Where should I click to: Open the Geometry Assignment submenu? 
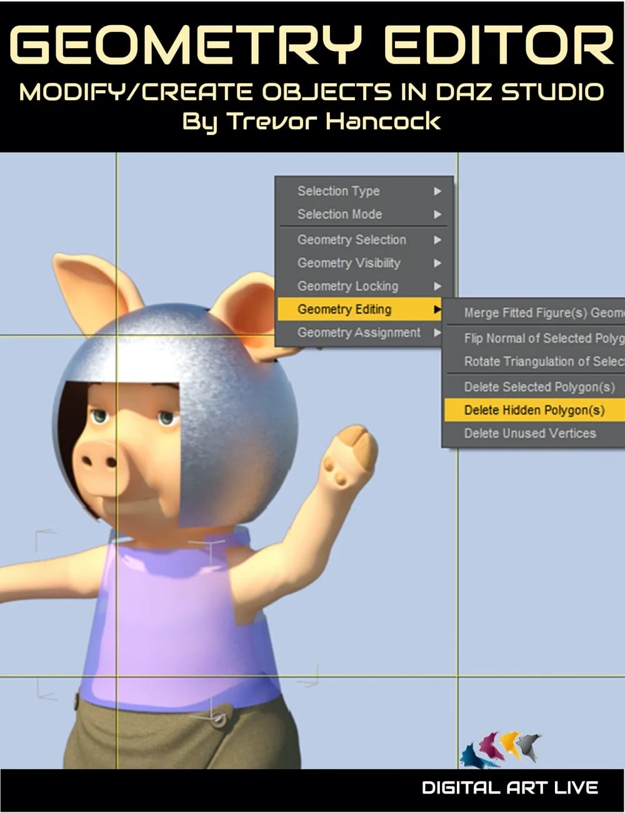[361, 333]
